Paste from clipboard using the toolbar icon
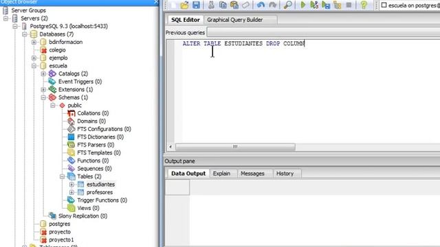This screenshot has height=247, width=440. (234, 5)
